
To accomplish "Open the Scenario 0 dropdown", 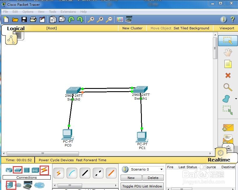I will point(147,169).
